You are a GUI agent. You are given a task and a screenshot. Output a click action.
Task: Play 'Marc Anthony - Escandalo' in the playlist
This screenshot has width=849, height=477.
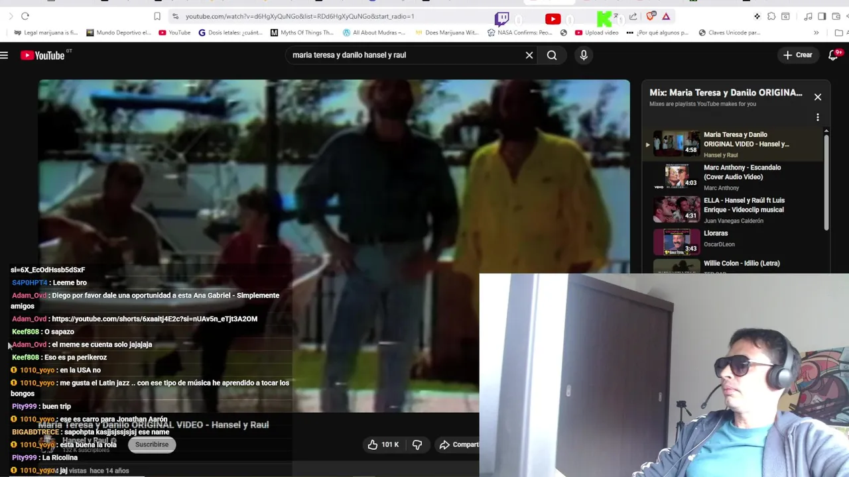click(733, 177)
